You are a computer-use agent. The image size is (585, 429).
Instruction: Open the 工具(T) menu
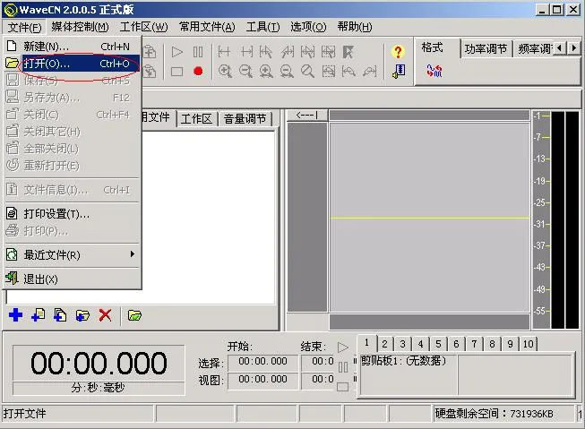263,27
